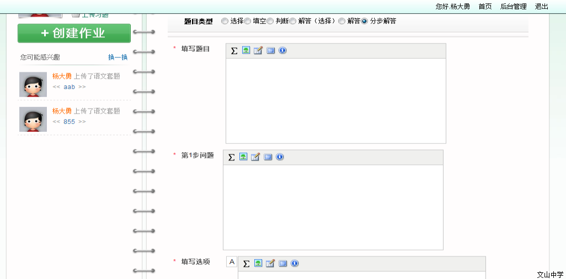Click info icon in 第1步问题 toolbar
566x279 pixels.
280,157
